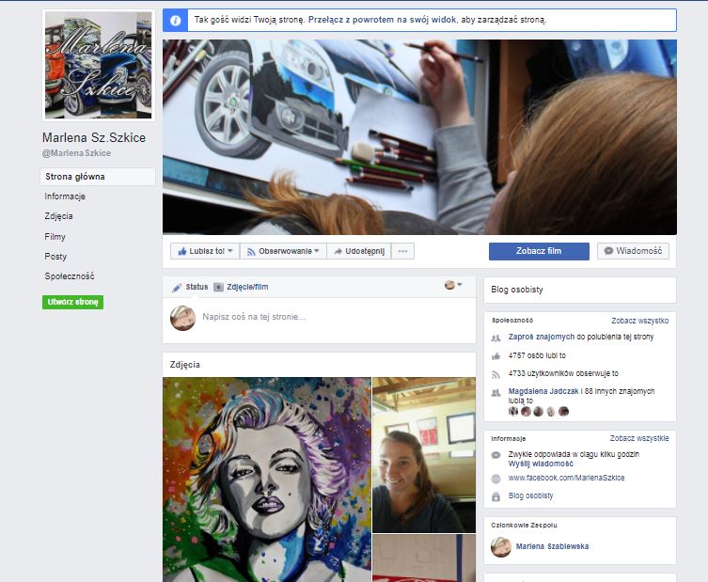Click the user avatar in the composer

[182, 318]
